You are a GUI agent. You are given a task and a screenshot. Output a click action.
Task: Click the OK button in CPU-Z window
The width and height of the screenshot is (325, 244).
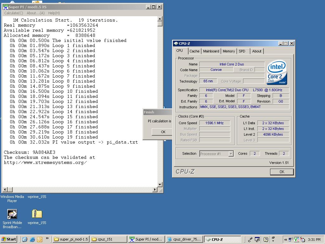[x=282, y=172]
